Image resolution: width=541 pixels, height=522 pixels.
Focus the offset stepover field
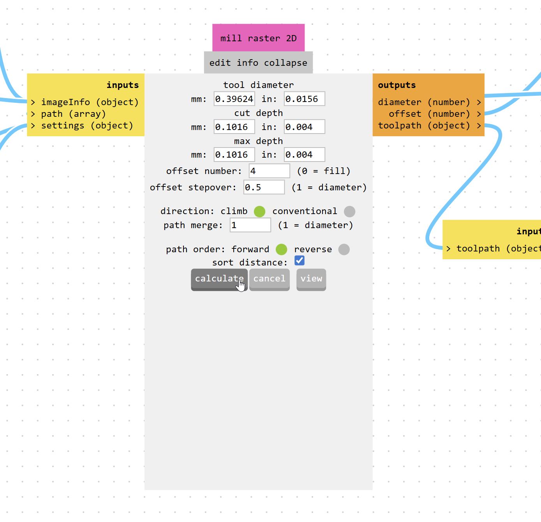[264, 187]
